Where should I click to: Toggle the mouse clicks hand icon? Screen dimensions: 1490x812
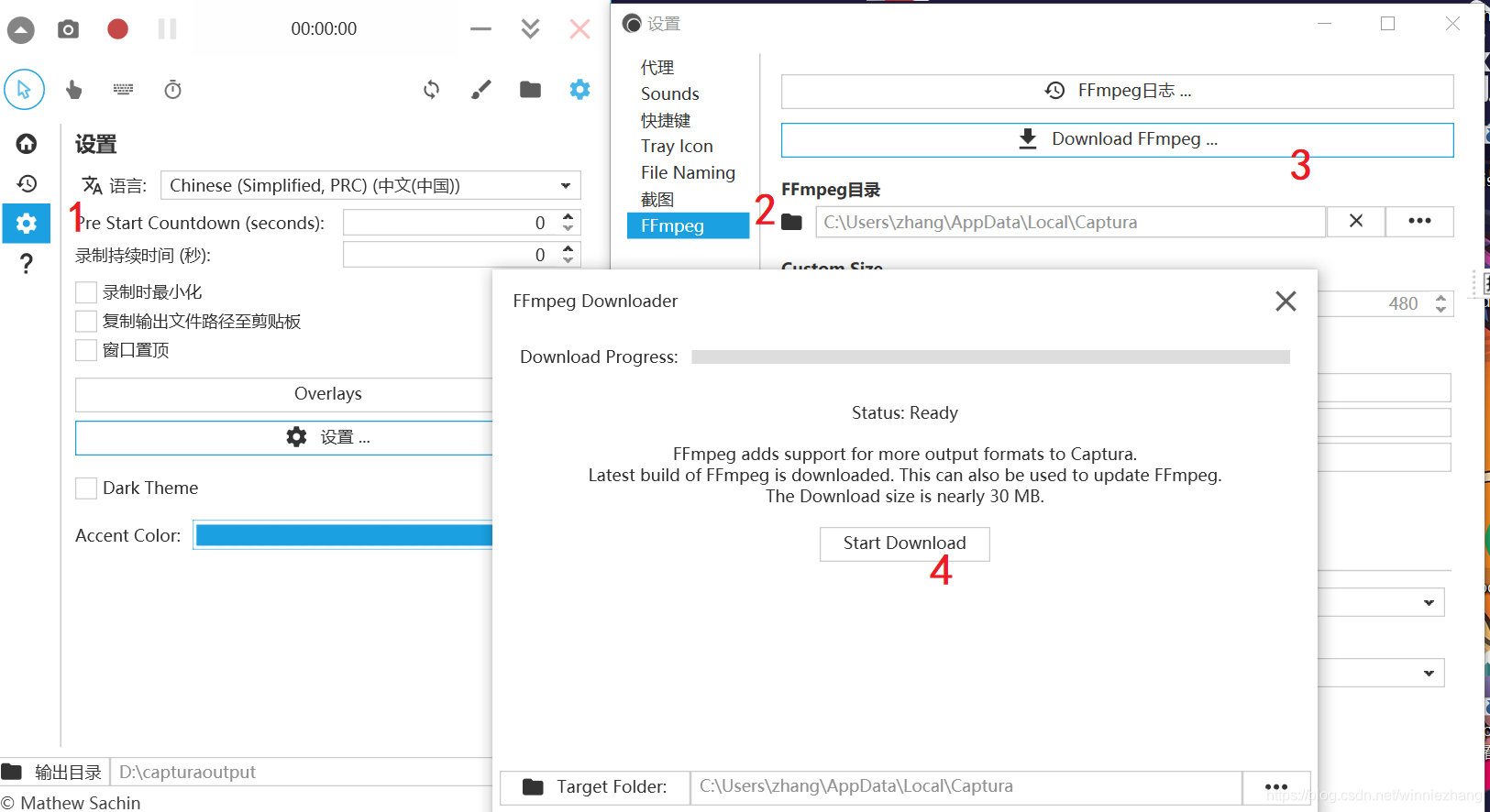pos(74,90)
